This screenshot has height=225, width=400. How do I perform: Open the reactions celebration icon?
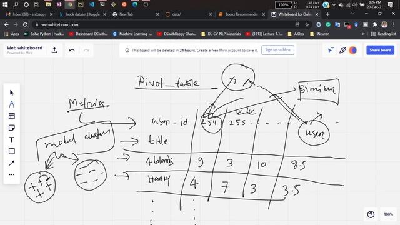pyautogui.click(x=342, y=50)
